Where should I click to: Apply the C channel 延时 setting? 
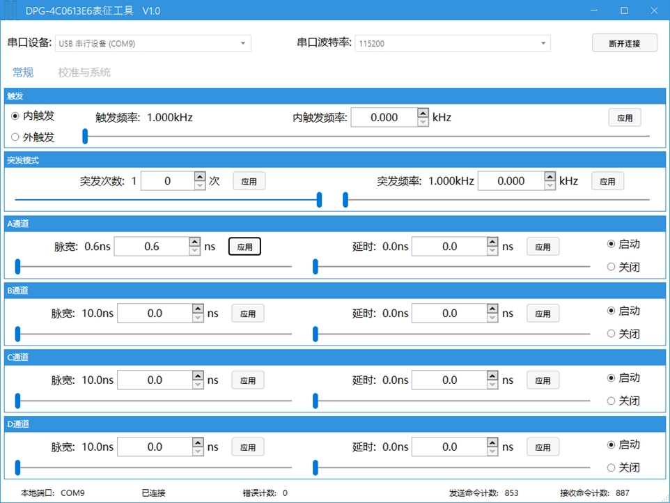coord(543,380)
